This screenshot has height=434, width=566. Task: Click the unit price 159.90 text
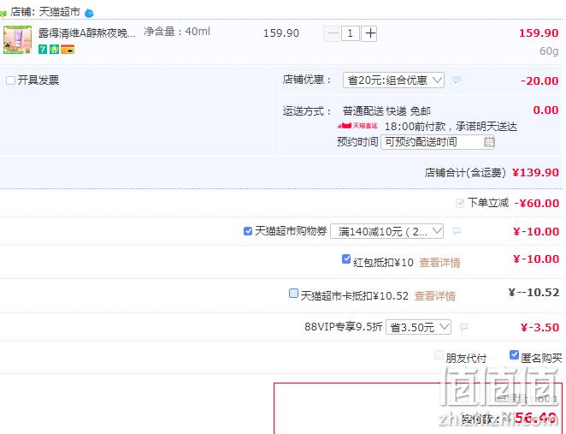[281, 33]
